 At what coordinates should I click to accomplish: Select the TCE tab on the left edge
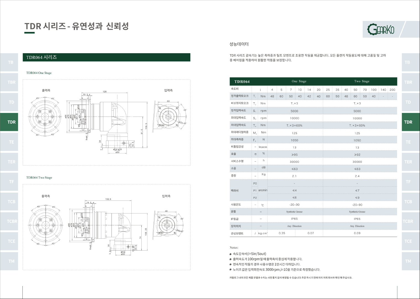pyautogui.click(x=9, y=241)
